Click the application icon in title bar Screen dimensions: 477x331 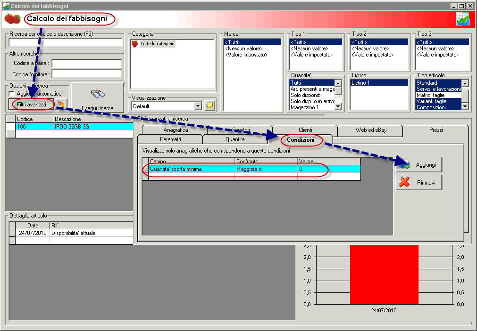click(6, 6)
